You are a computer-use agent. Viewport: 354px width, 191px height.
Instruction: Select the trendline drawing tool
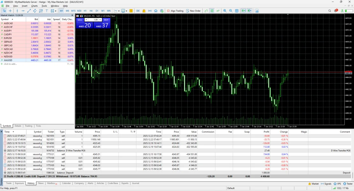pos(29,11)
